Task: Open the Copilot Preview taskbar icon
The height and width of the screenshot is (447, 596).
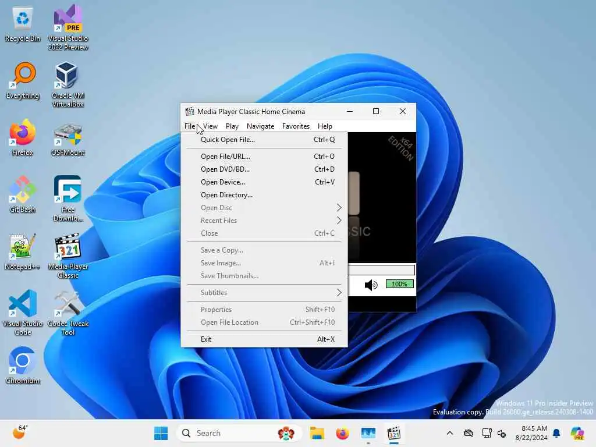Action: click(577, 433)
